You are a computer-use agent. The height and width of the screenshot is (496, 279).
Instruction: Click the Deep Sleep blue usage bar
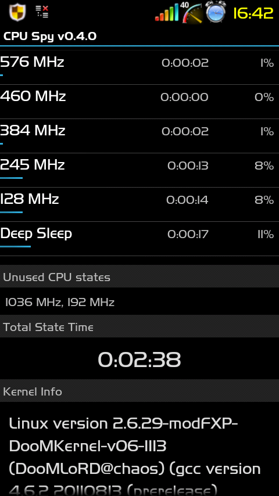15,246
